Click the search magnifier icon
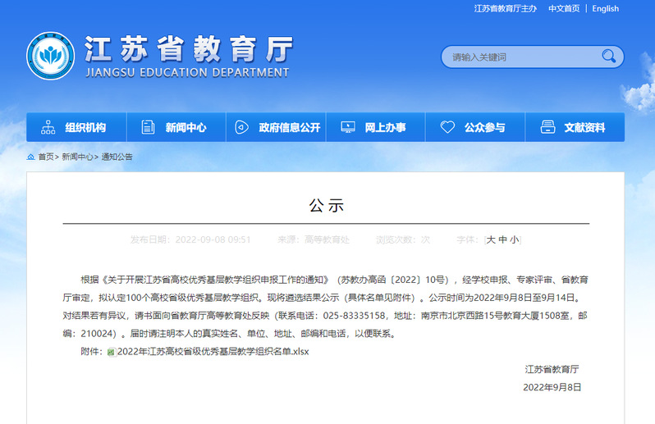This screenshot has height=424, width=655. tap(608, 57)
